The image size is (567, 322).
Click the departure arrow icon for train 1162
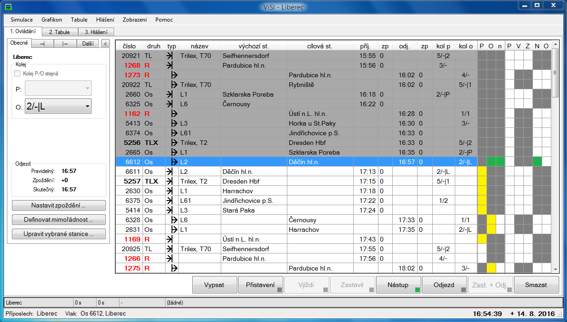click(174, 114)
